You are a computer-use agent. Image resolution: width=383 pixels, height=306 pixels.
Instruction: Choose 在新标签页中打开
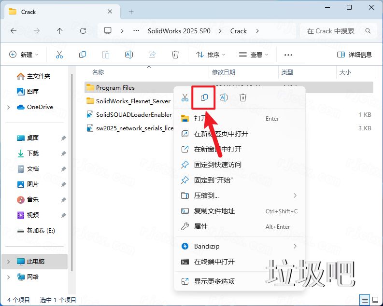[x=240, y=134]
